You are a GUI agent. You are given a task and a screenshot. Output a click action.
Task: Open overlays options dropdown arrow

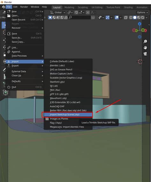pos(121,17)
